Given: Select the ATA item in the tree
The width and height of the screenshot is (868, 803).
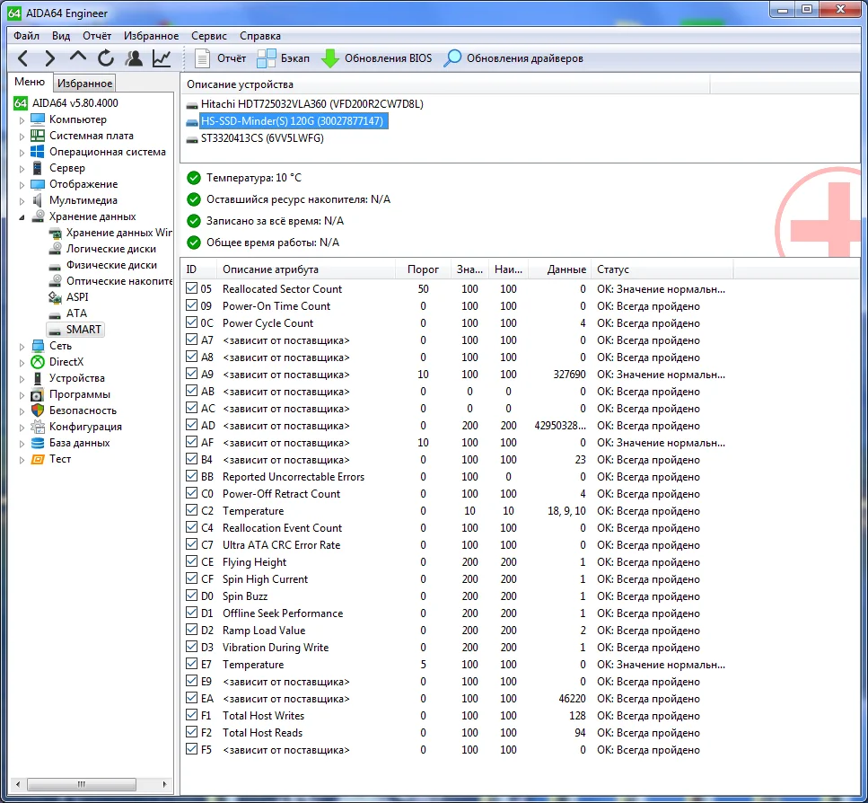Looking at the screenshot, I should [76, 313].
